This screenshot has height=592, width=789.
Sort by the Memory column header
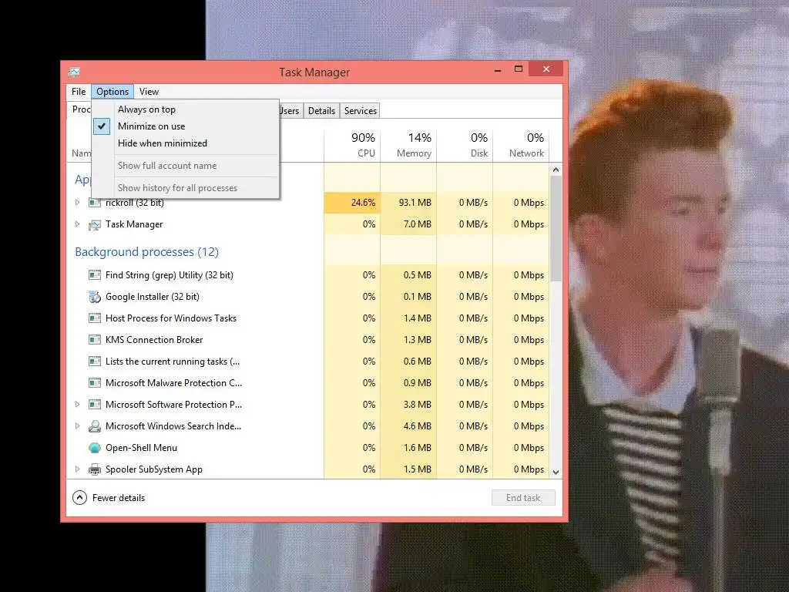pos(408,145)
